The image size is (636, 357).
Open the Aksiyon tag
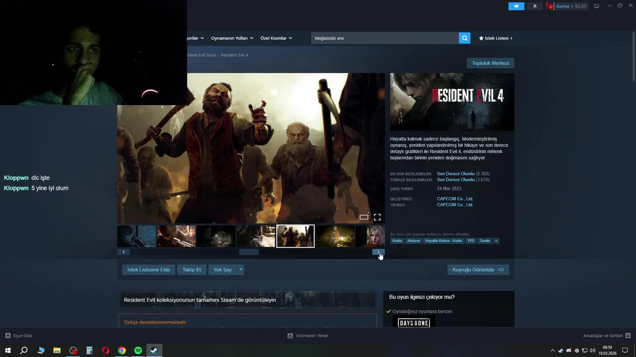pos(414,240)
